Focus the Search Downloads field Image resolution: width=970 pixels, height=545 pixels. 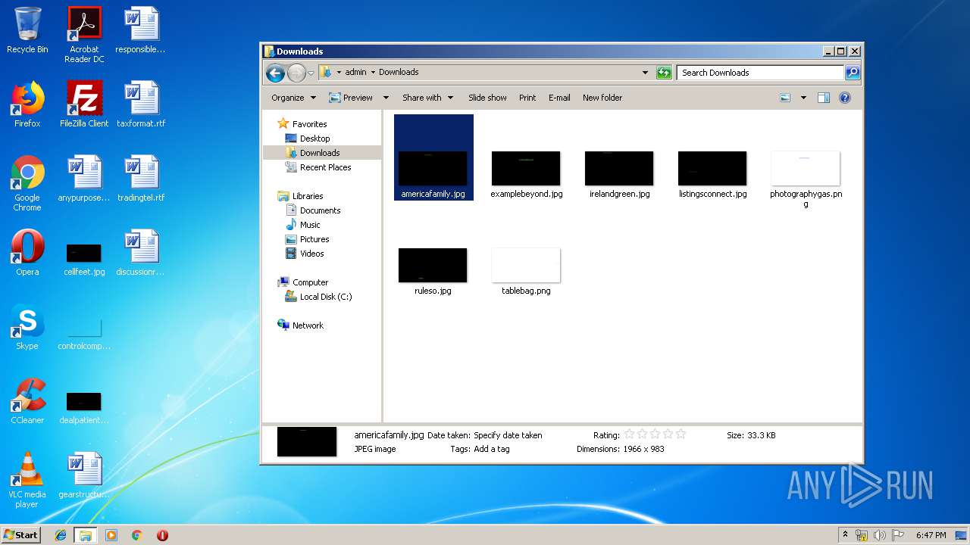click(x=760, y=73)
